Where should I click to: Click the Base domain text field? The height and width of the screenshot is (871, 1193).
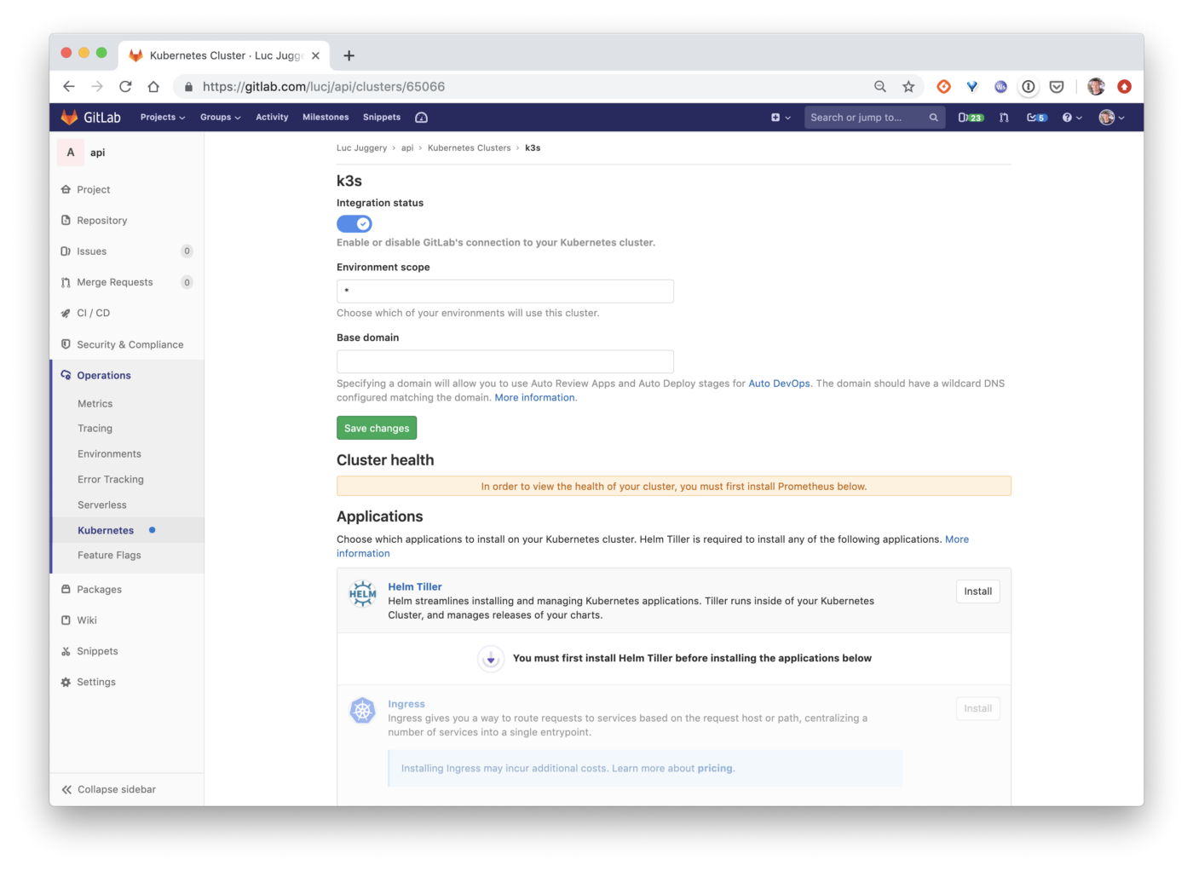point(505,361)
